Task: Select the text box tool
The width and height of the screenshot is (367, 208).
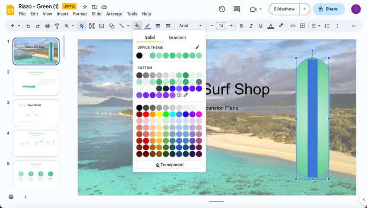Action: (x=92, y=26)
